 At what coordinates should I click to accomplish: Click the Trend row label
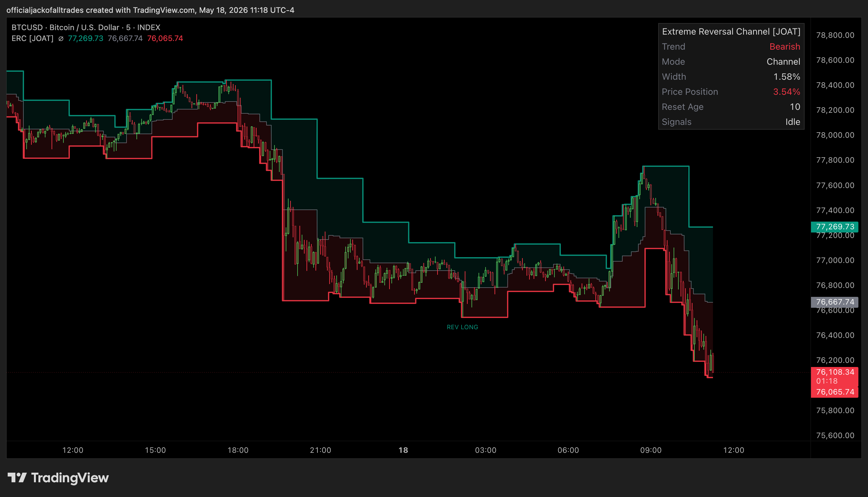pos(674,46)
